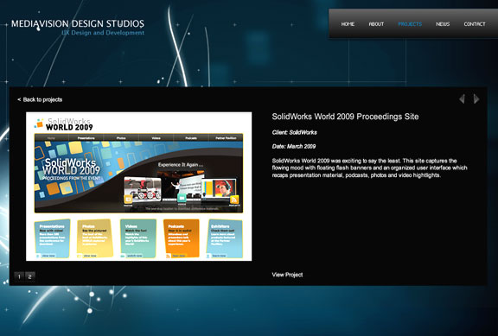Open the Contact menu item
The height and width of the screenshot is (336, 498).
click(475, 24)
